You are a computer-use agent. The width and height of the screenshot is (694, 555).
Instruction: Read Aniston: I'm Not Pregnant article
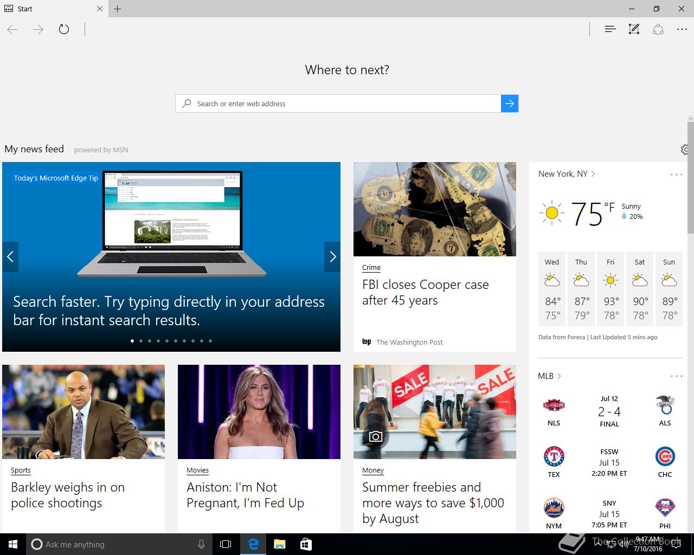tap(245, 495)
